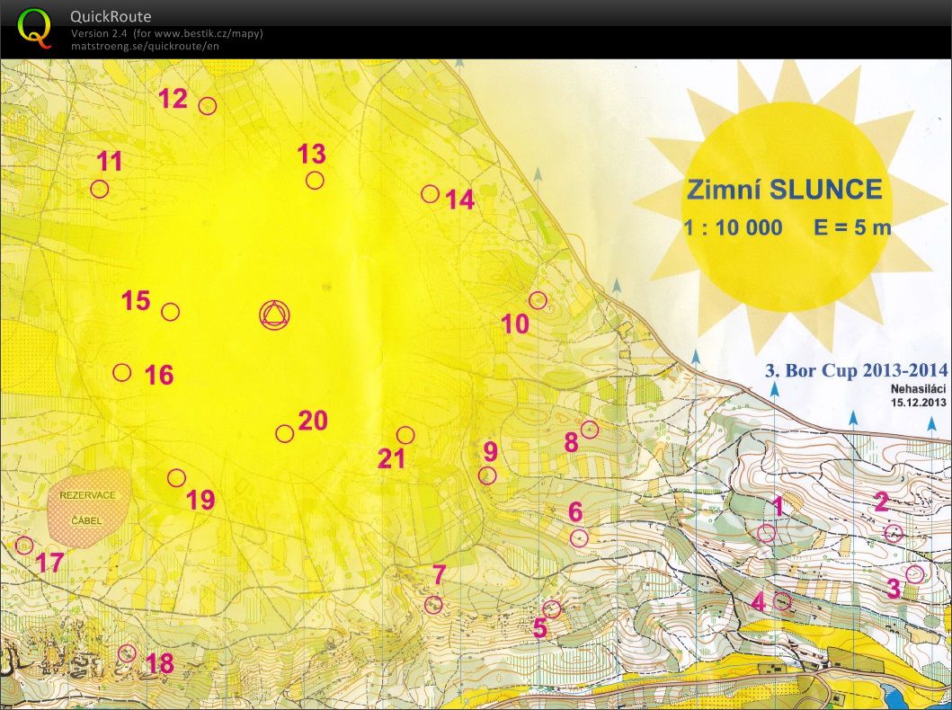This screenshot has width=952, height=710.
Task: Click the control circle marked 2
Action: coord(894,534)
